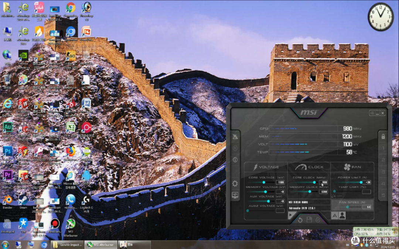The width and height of the screenshot is (399, 249).
Task: Adjust the Memory Voltage slider
Action: click(x=261, y=191)
